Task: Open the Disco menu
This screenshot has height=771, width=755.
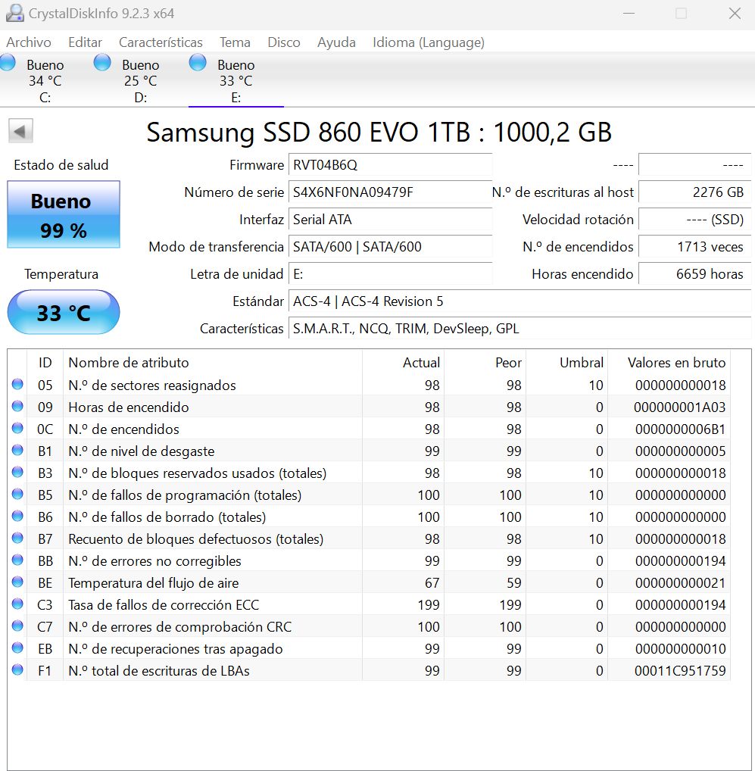Action: click(284, 42)
